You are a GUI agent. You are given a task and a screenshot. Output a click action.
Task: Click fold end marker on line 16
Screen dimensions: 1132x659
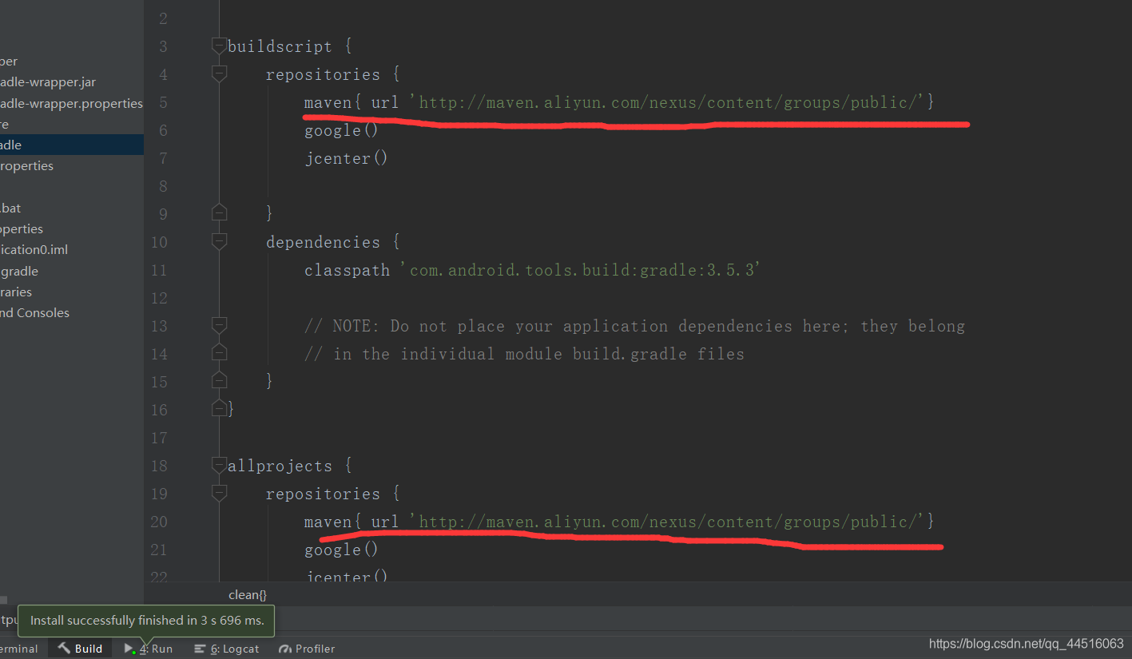click(x=219, y=409)
